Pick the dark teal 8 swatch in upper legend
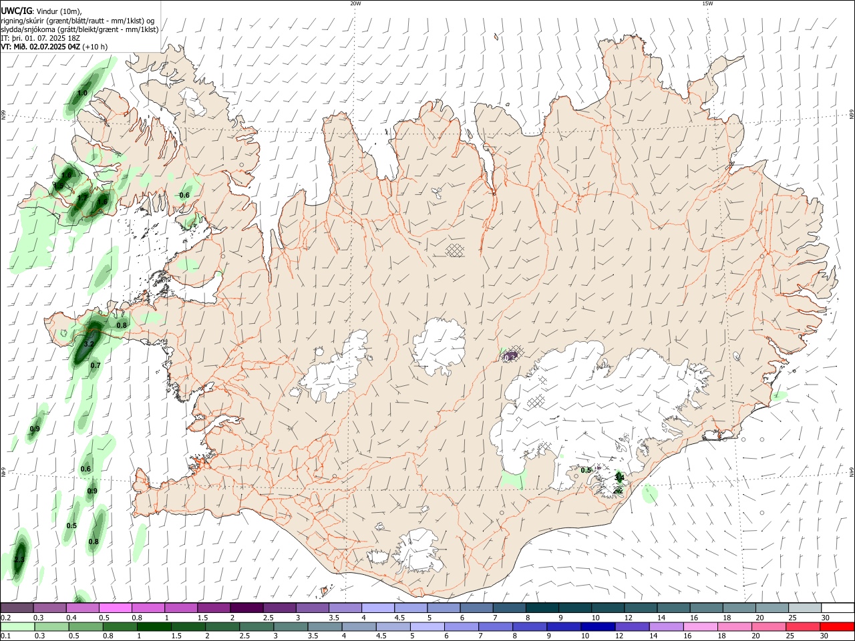The width and height of the screenshot is (855, 641). pyautogui.click(x=542, y=608)
